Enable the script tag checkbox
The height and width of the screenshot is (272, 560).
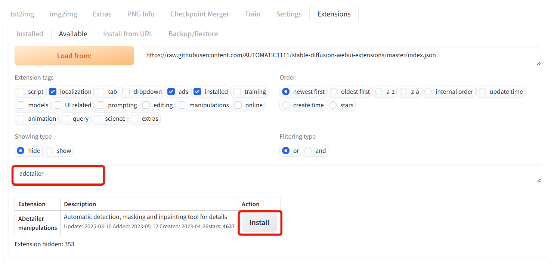pyautogui.click(x=21, y=92)
